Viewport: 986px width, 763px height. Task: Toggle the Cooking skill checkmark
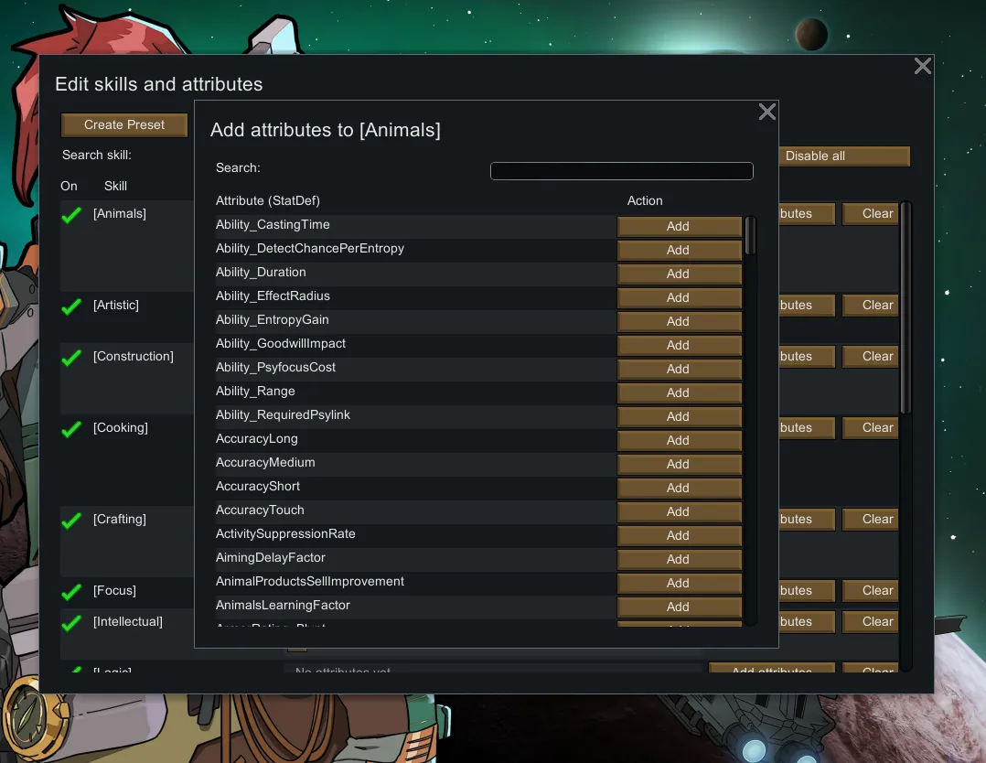[x=71, y=430]
